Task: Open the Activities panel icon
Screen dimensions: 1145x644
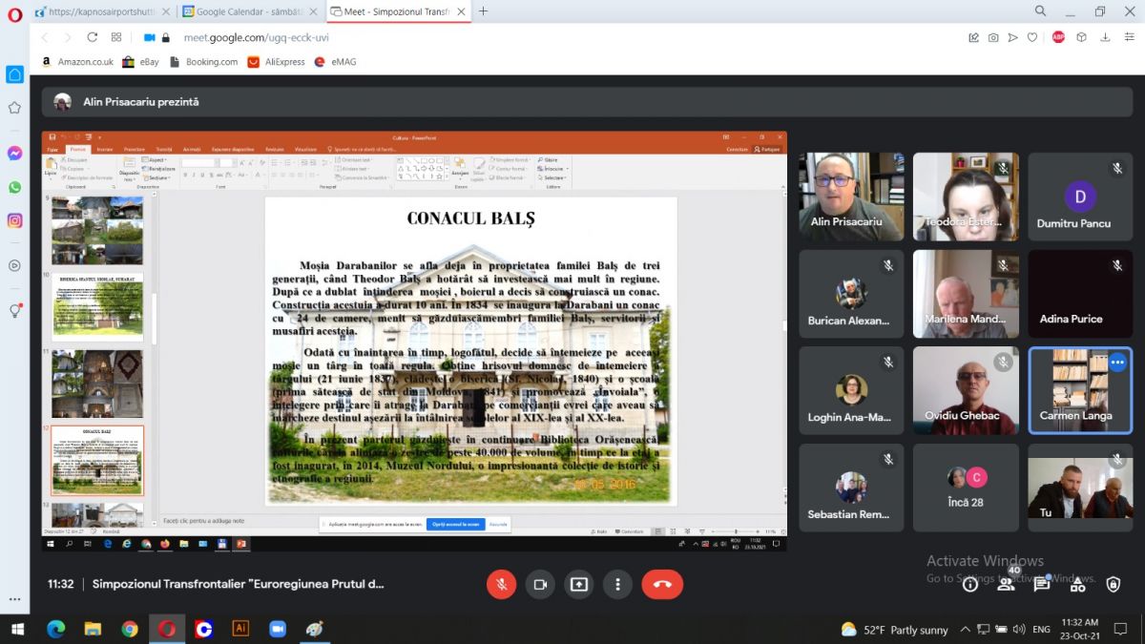Action: (1077, 584)
